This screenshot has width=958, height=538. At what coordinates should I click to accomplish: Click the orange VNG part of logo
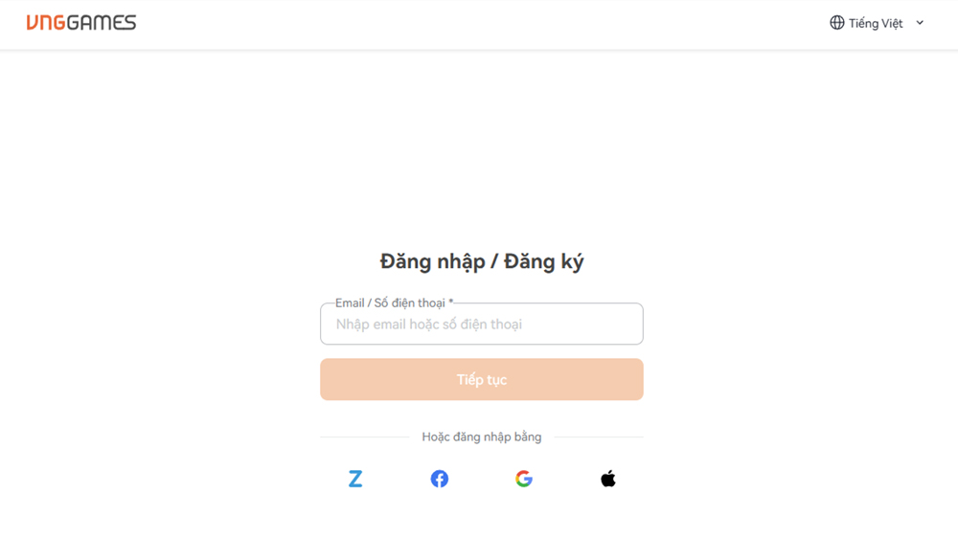click(x=46, y=23)
